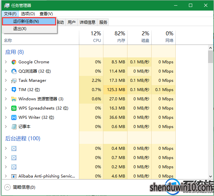Expand the Alibaba Anti-phishing Service row

(x=6, y=176)
